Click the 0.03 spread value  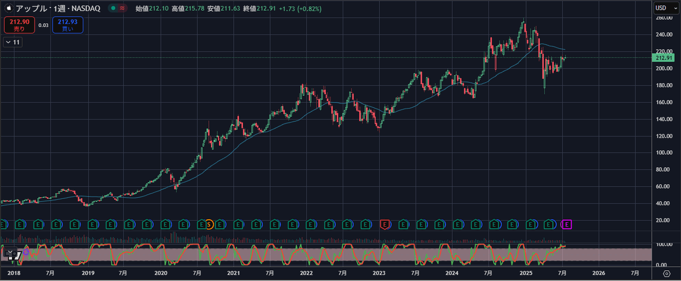tap(43, 25)
